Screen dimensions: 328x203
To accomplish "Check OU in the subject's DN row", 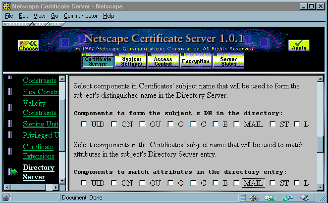I will [x=142, y=124].
